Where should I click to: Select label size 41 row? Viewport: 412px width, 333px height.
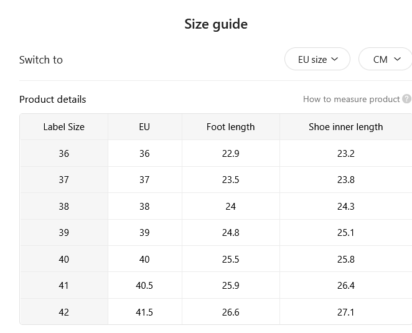(216, 286)
